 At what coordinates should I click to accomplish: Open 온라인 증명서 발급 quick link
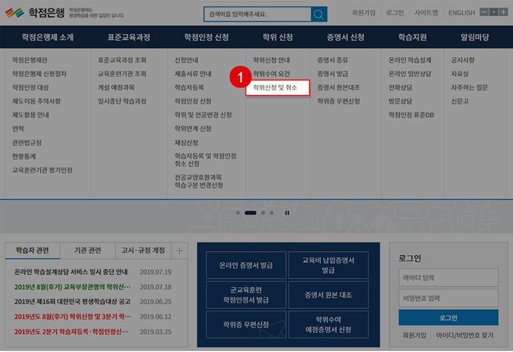(x=246, y=265)
